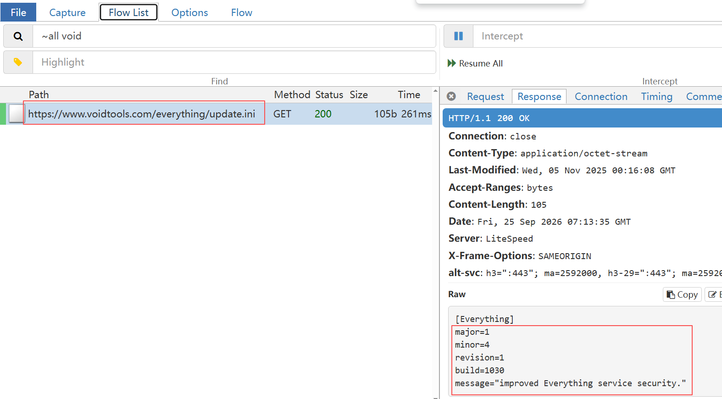Open the File menu
The image size is (722, 399).
(18, 12)
